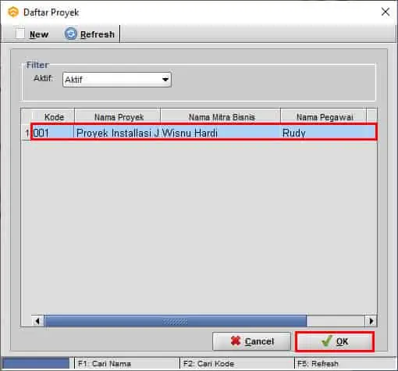This screenshot has width=398, height=371.
Task: Select the Aktif combo box field
Action: point(117,80)
